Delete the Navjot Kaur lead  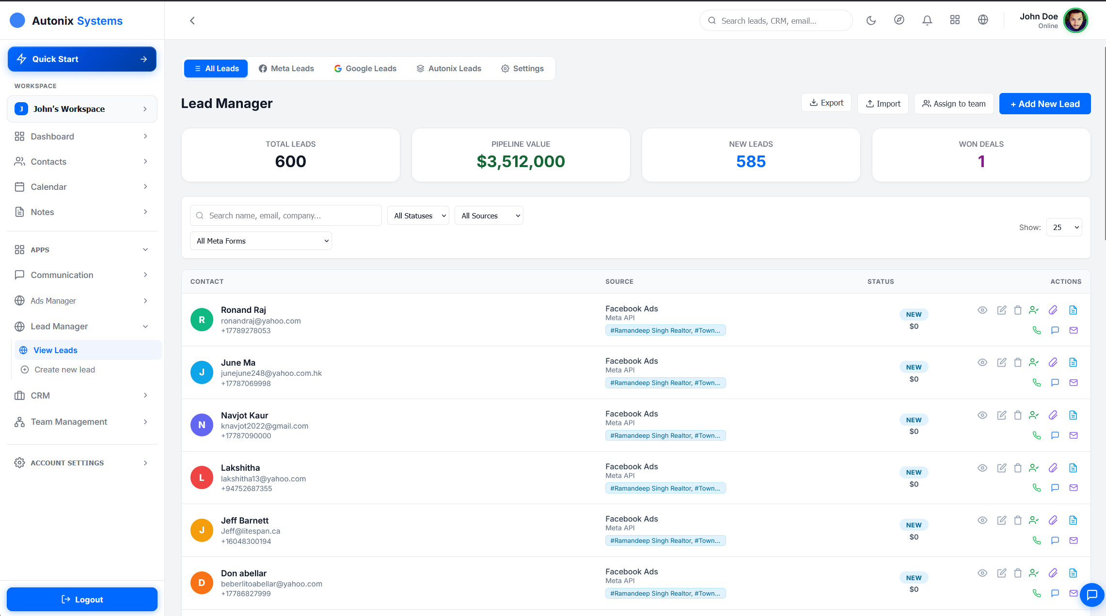pos(1018,415)
